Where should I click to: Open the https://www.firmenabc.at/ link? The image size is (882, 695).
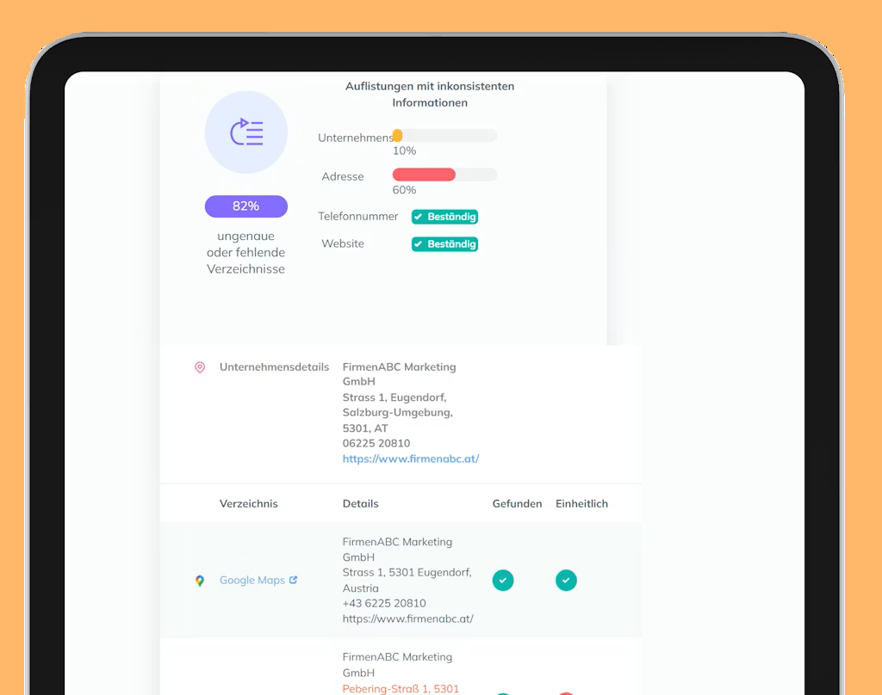411,459
